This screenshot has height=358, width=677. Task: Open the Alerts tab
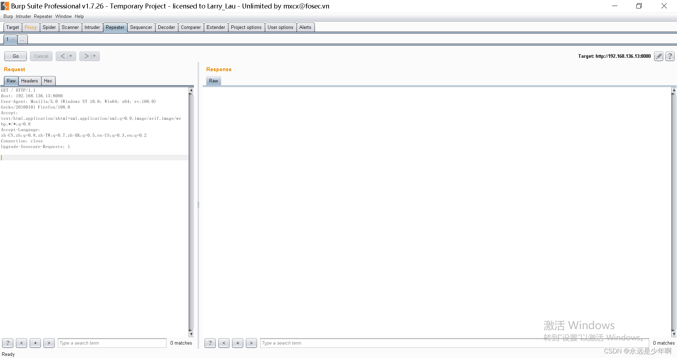(305, 27)
